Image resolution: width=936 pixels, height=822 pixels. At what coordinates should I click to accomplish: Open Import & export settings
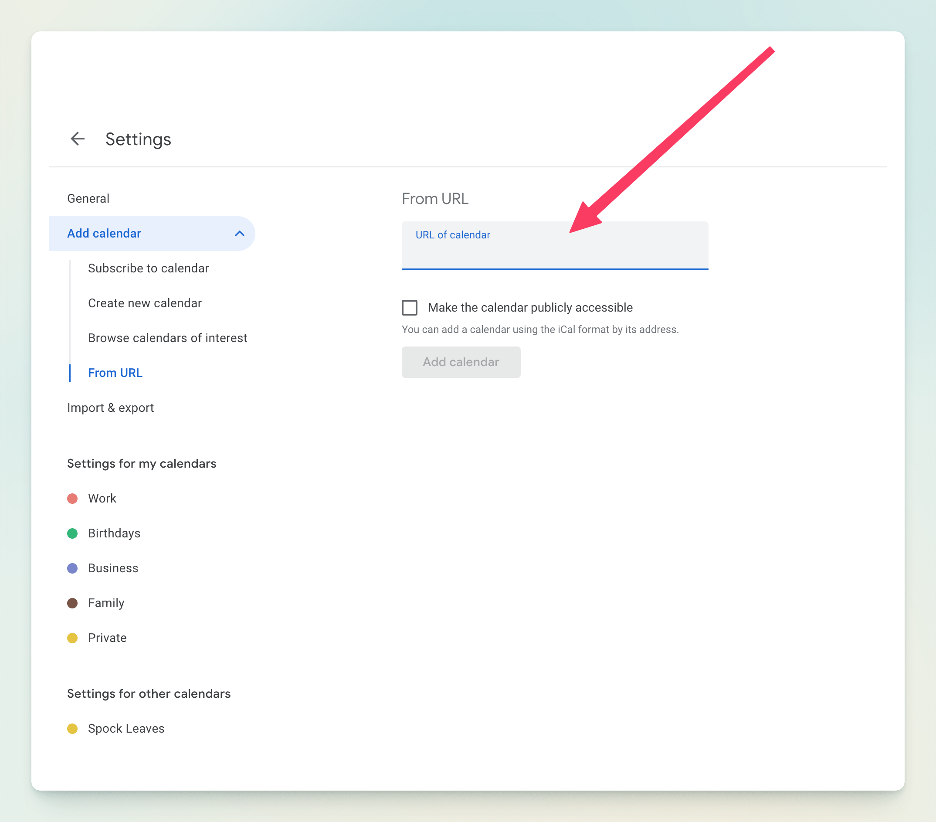[110, 408]
